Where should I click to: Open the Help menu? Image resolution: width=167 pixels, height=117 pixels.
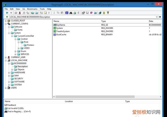tap(49, 9)
